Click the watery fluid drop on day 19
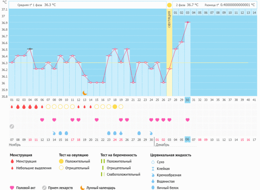The width and height of the screenshot is (260, 190). pyautogui.click(x=121, y=133)
